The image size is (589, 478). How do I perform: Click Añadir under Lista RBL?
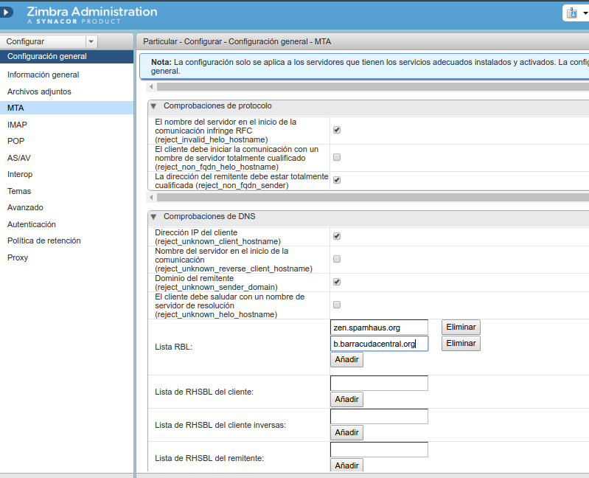point(346,360)
